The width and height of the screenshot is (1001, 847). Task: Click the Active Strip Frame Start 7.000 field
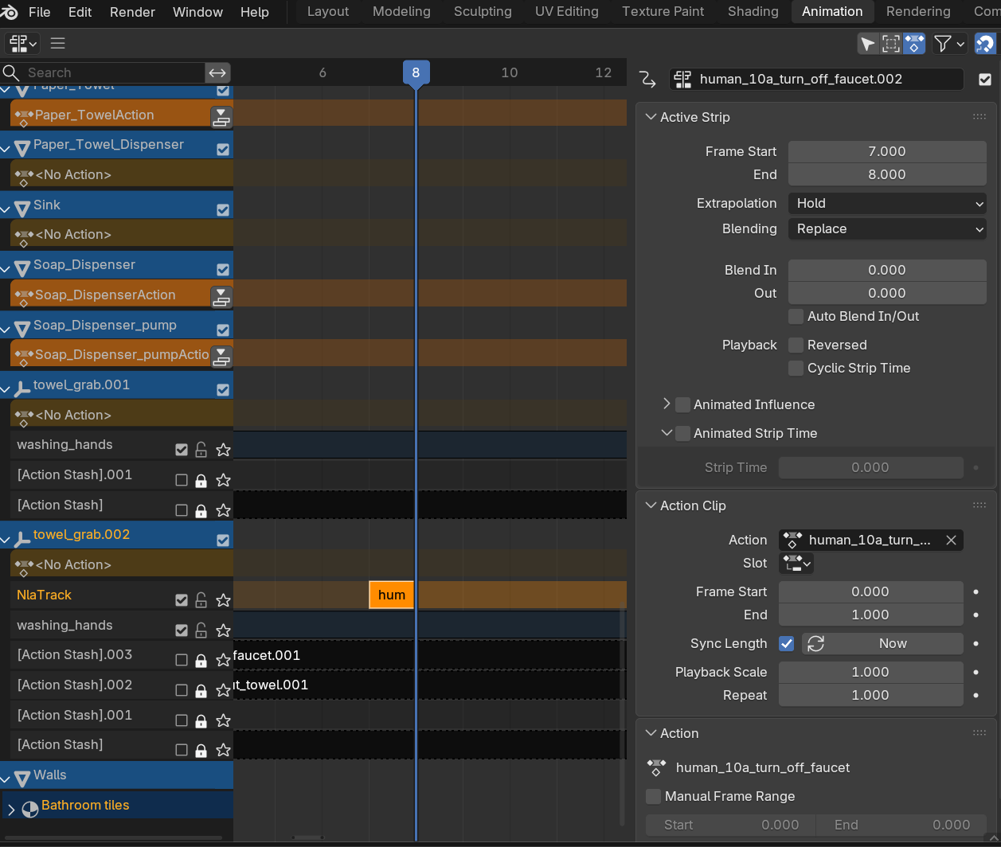(887, 151)
